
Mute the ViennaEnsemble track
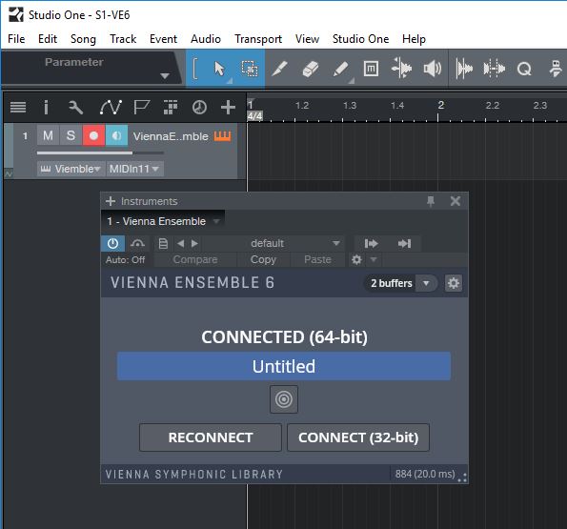coord(48,135)
